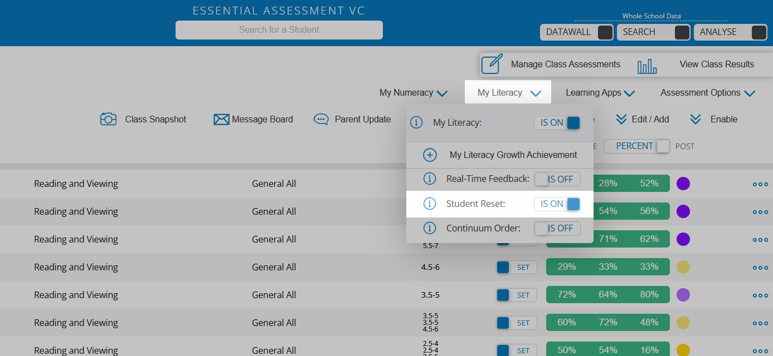773x356 pixels.
Task: Turn on the Continuum Order toggle
Action: click(557, 228)
